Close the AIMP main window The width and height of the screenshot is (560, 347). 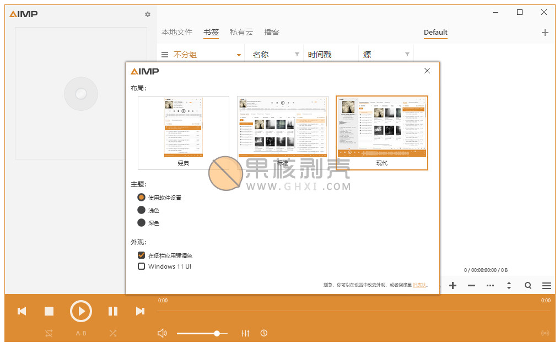coord(544,12)
